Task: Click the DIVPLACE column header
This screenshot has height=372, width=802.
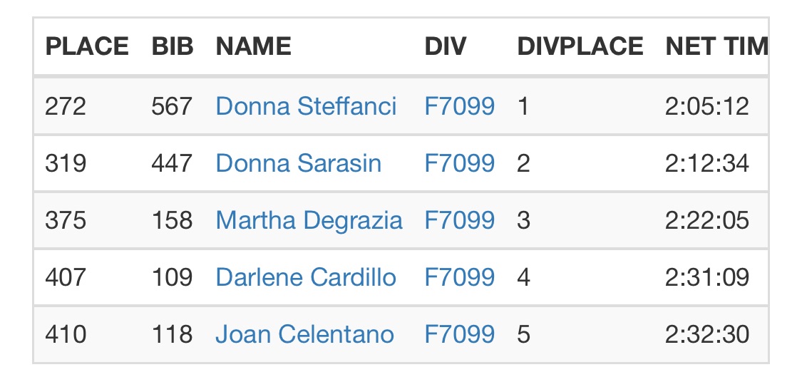Action: [x=580, y=47]
